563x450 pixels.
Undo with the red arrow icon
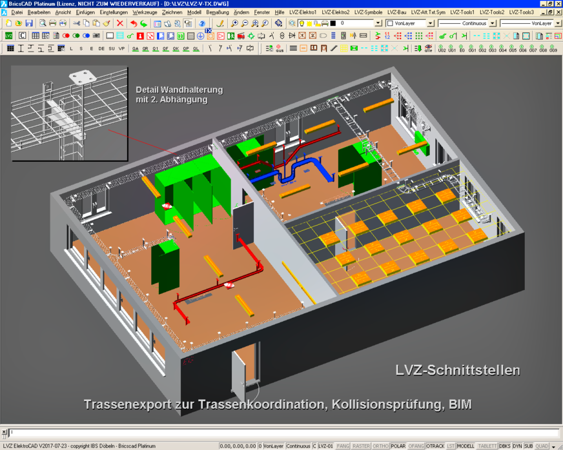point(133,24)
